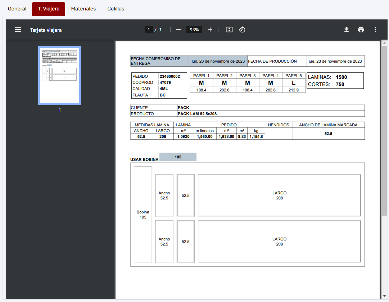Select the T. Viajera tab
This screenshot has width=389, height=302.
click(x=49, y=9)
